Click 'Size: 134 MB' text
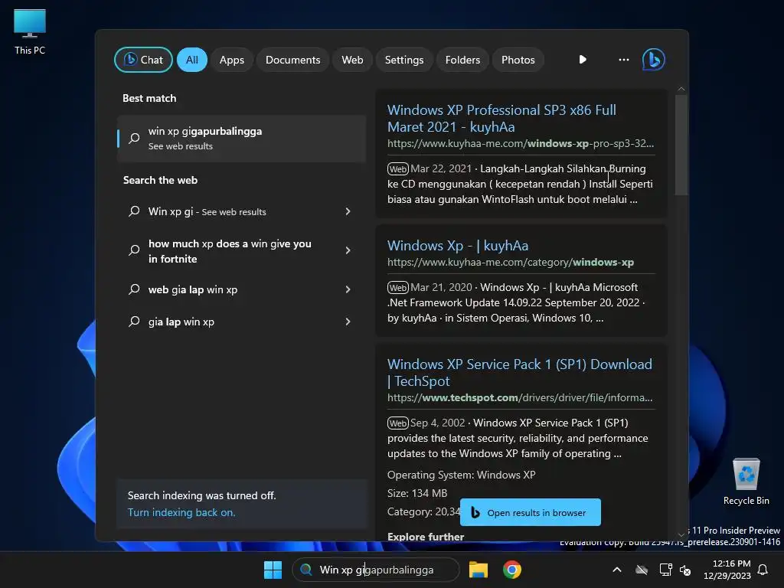This screenshot has width=784, height=588. pos(417,494)
